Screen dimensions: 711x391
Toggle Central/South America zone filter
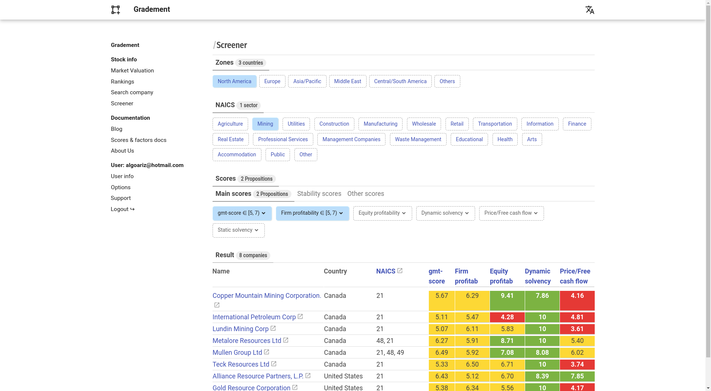[x=400, y=81]
